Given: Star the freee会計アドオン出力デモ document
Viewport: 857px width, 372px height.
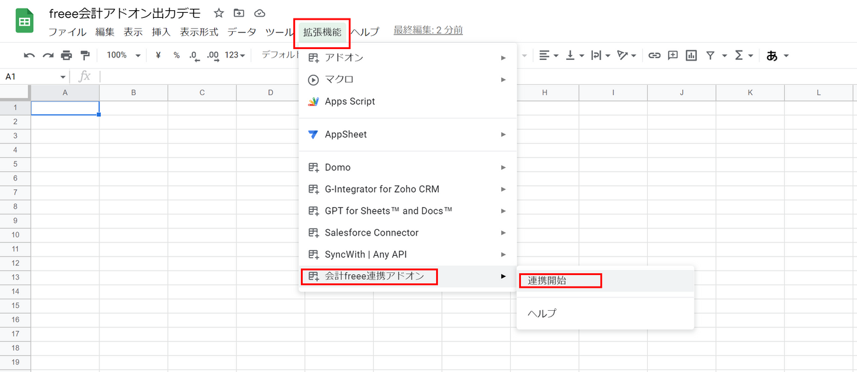Looking at the screenshot, I should tap(219, 13).
